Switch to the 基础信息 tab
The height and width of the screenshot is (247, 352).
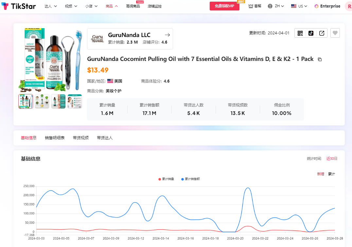coord(29,138)
